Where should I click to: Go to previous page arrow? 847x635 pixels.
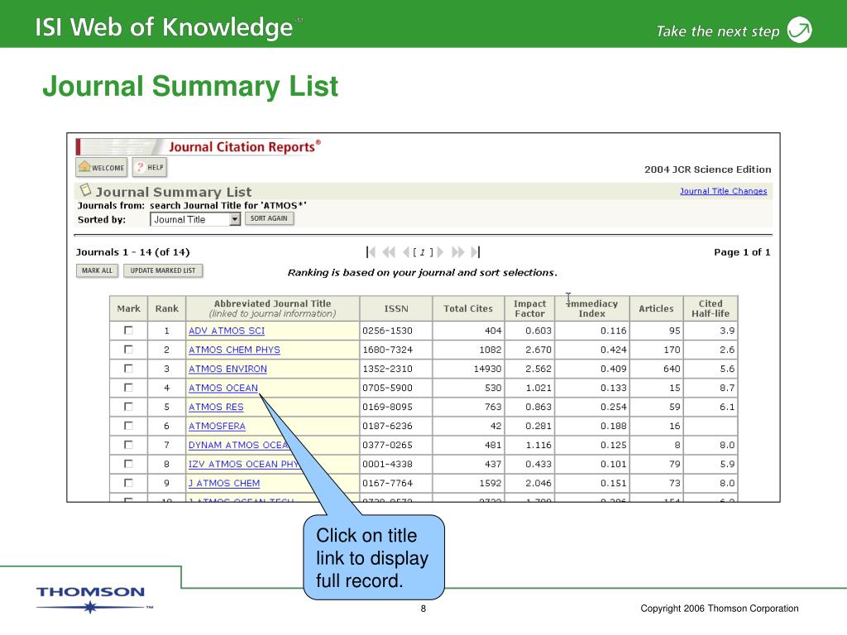(x=406, y=252)
